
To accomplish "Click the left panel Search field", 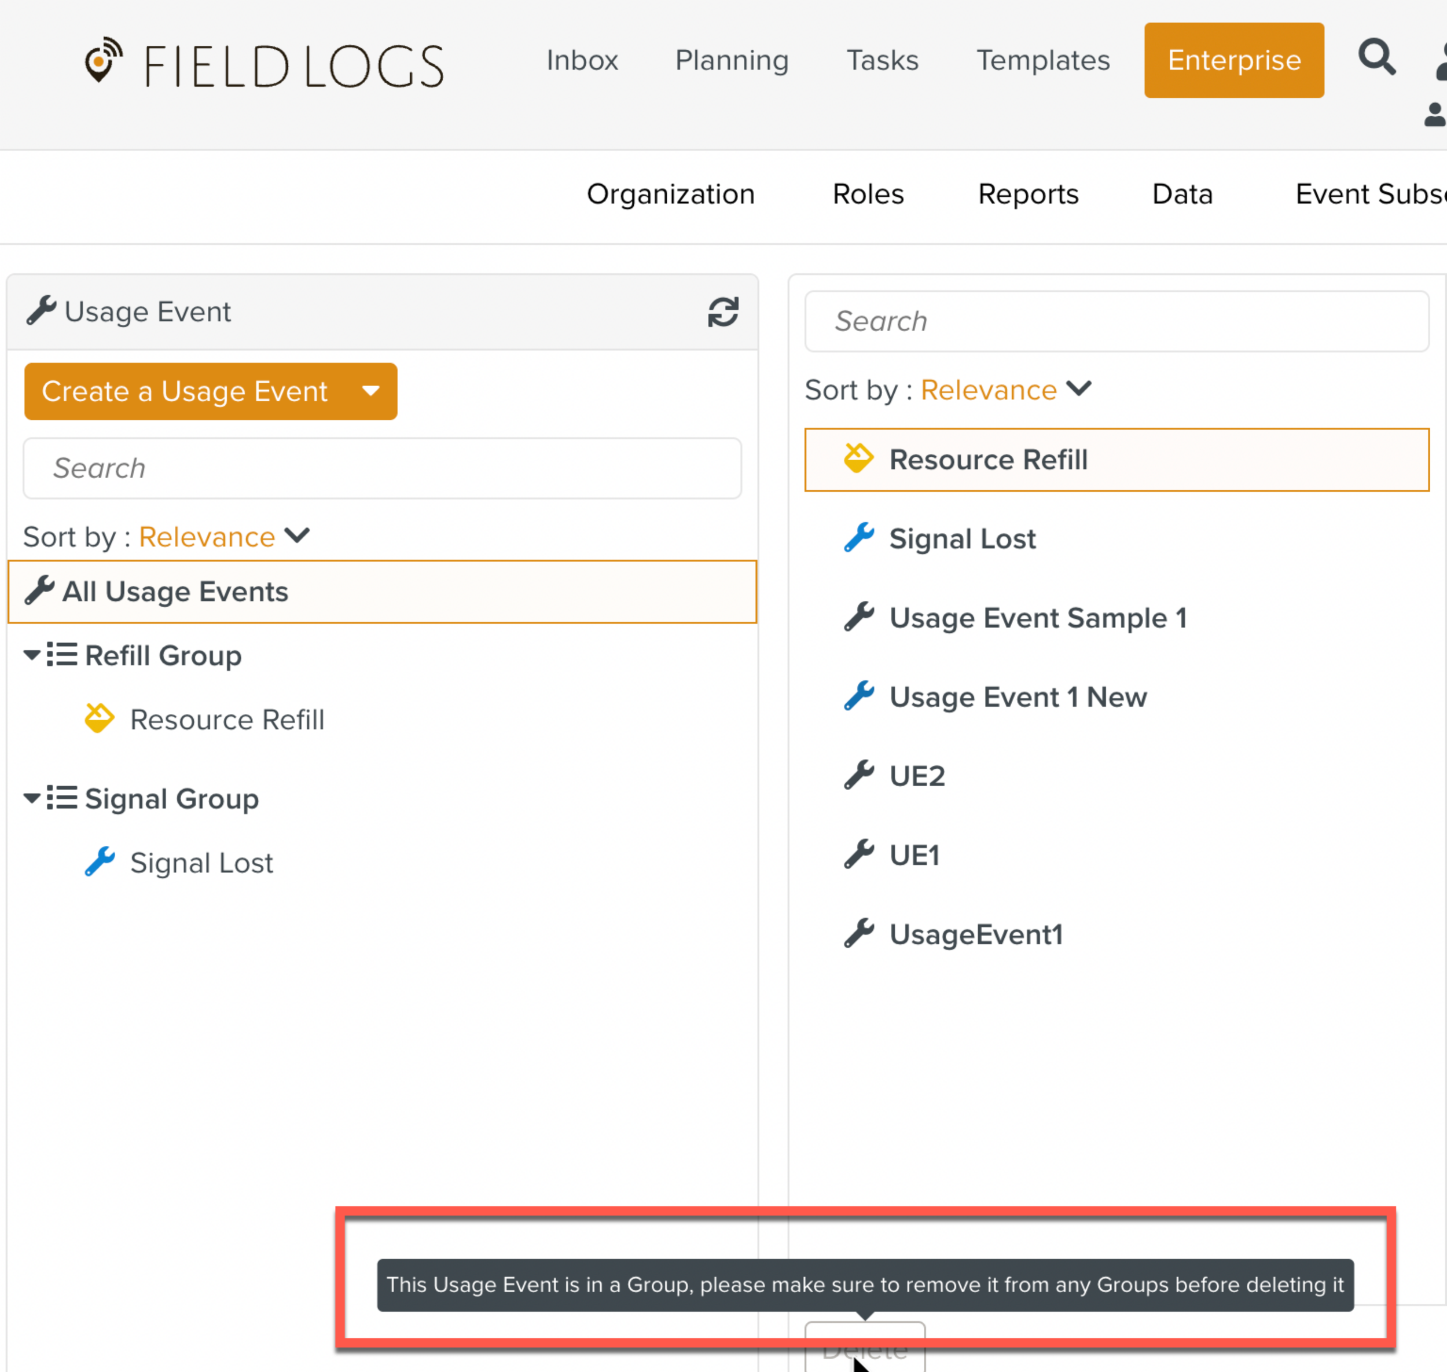I will pyautogui.click(x=381, y=468).
